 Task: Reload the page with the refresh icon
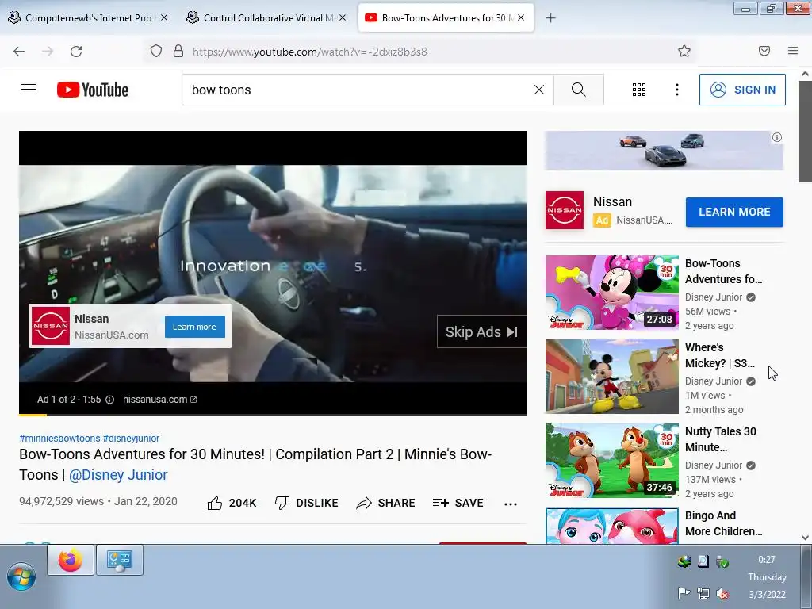[76, 52]
